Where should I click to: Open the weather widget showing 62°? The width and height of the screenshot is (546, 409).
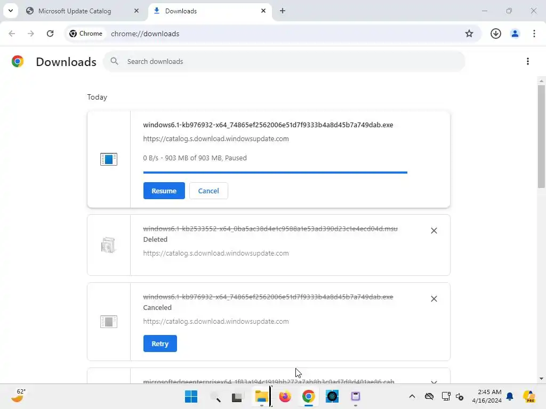tap(18, 396)
